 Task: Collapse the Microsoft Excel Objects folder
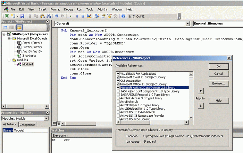(9, 38)
